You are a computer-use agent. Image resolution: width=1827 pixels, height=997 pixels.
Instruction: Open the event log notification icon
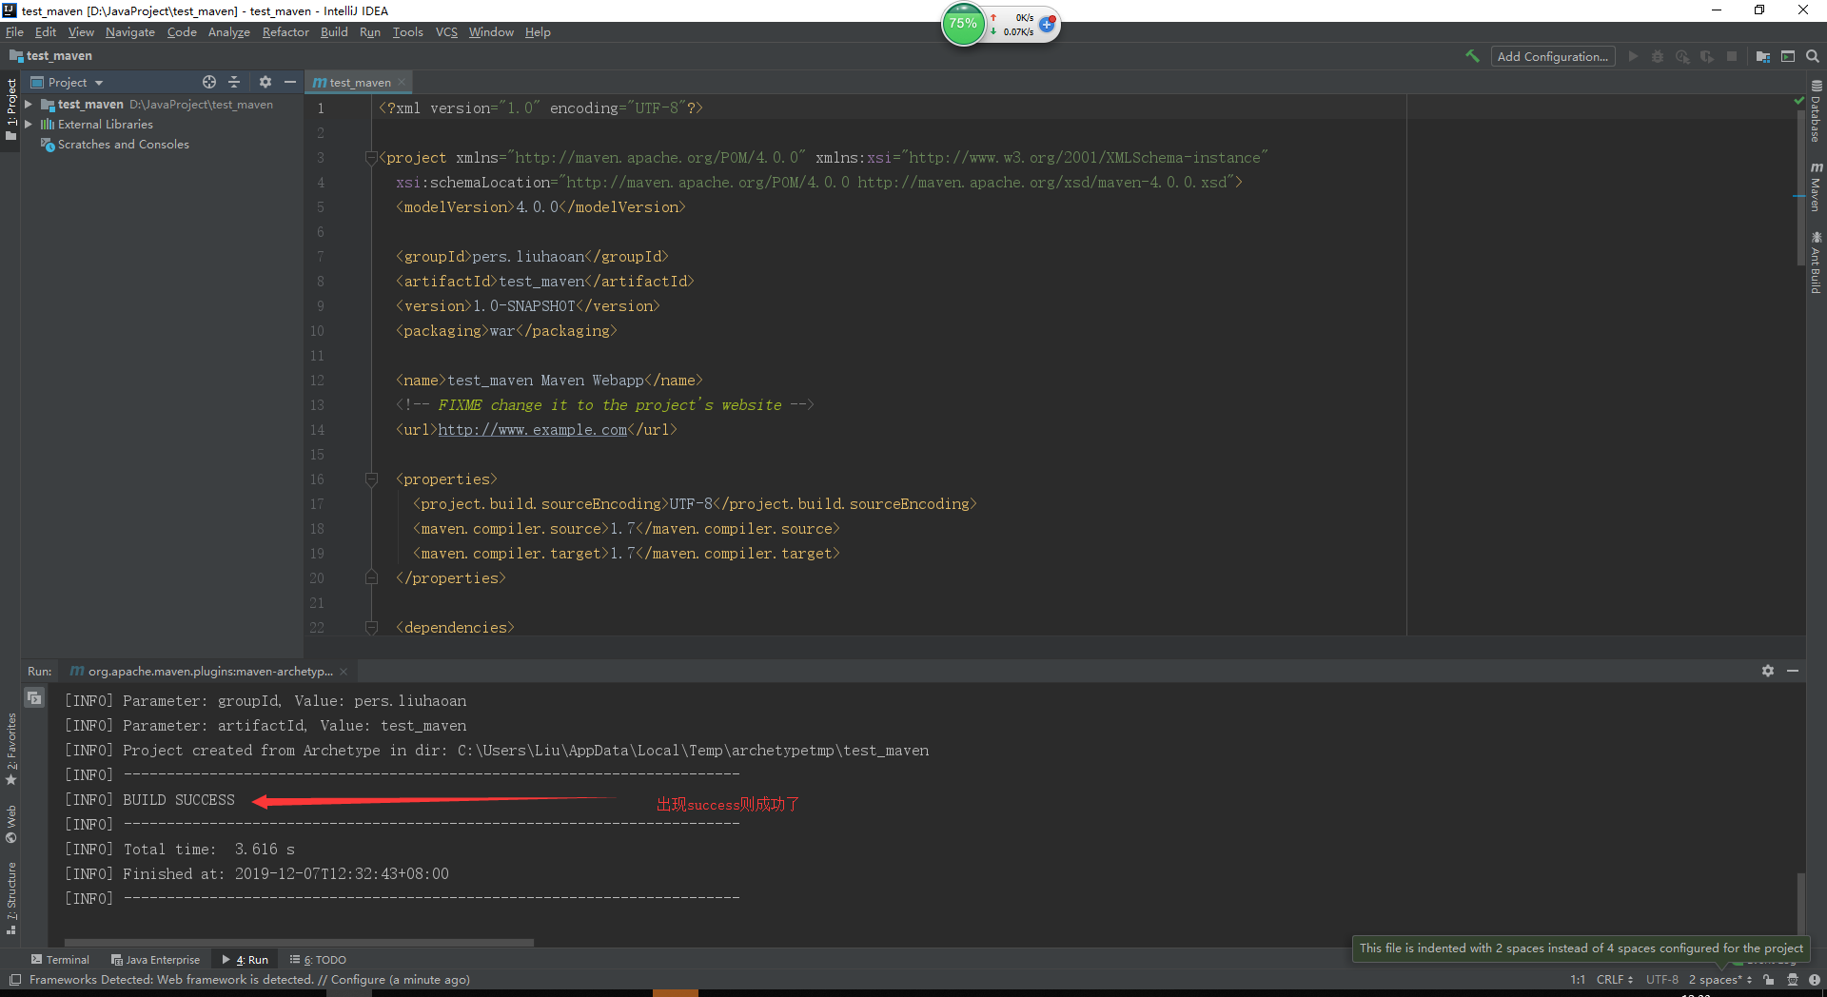pyautogui.click(x=1815, y=979)
